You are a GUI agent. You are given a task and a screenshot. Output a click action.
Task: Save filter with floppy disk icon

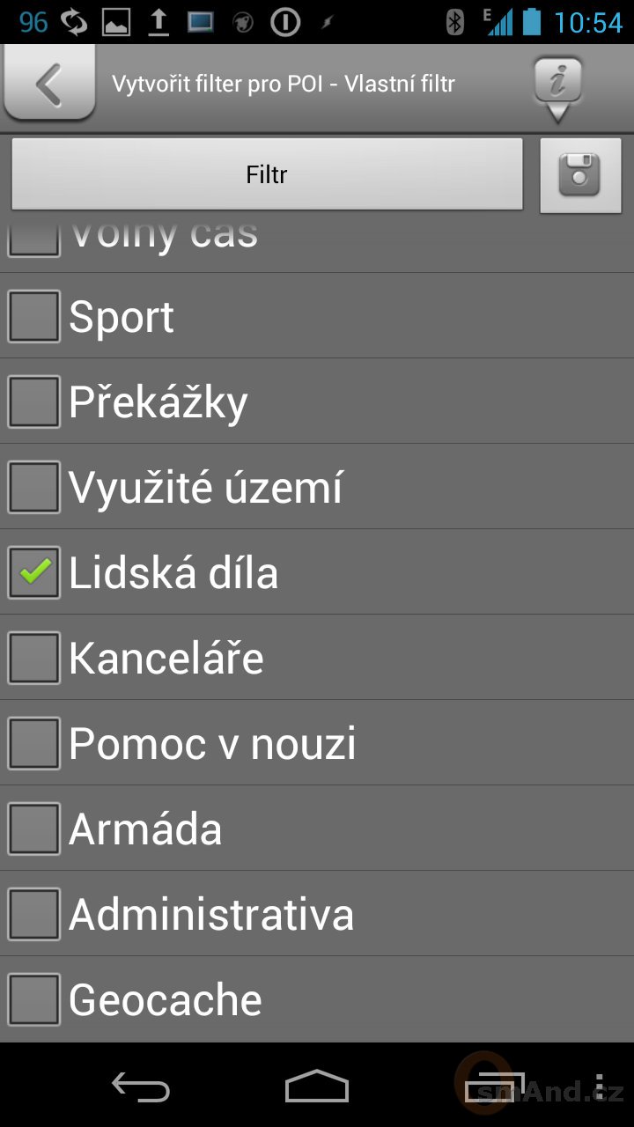point(580,174)
